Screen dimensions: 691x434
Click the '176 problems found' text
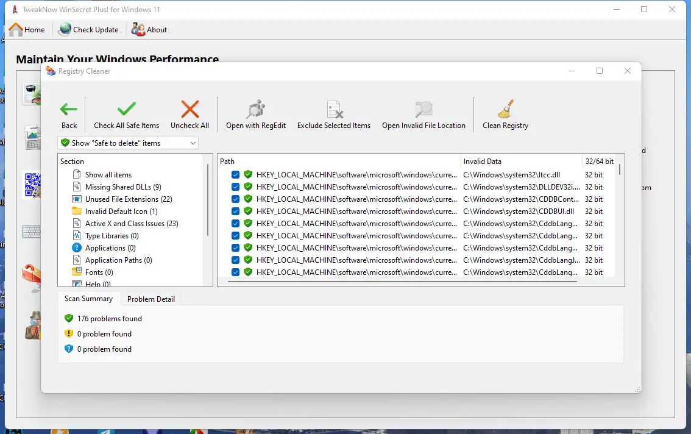110,319
